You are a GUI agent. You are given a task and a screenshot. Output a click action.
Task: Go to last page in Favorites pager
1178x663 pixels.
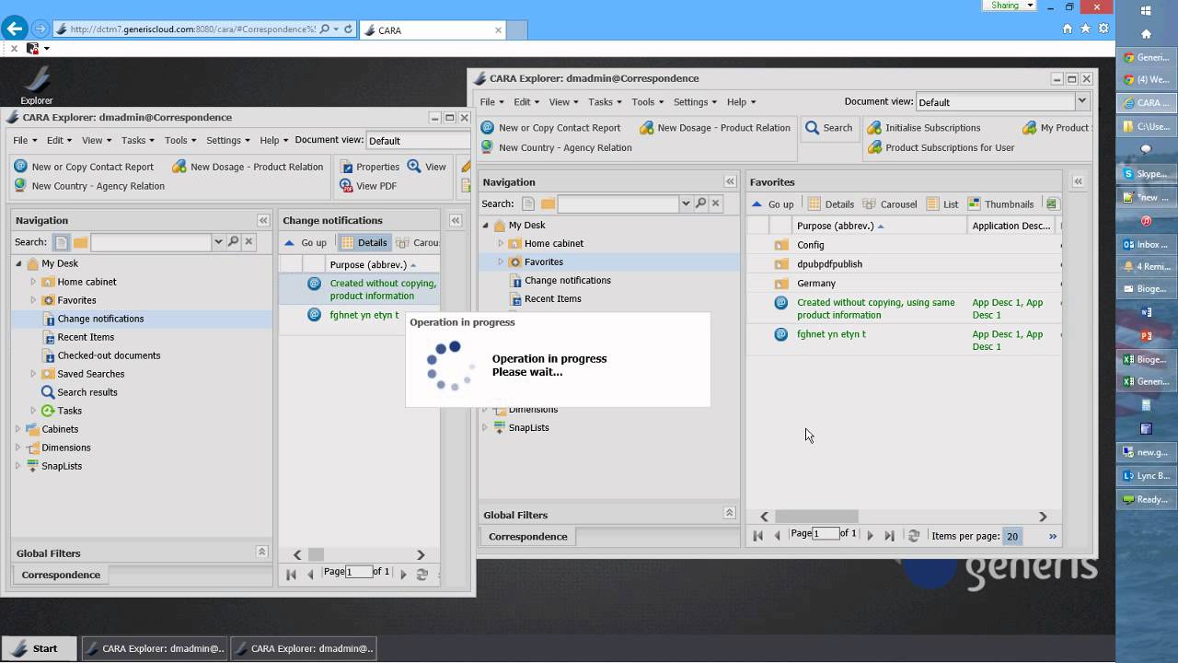click(889, 535)
